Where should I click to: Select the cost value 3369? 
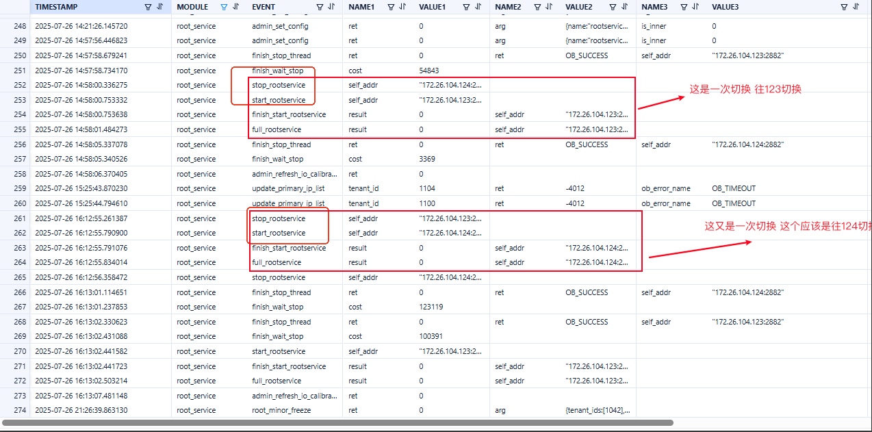[427, 159]
